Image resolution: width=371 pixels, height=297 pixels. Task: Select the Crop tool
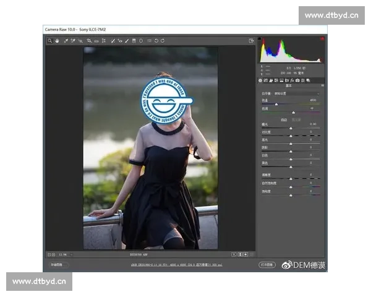point(89,41)
